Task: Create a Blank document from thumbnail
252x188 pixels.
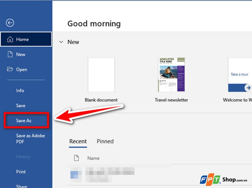Action: [x=101, y=75]
